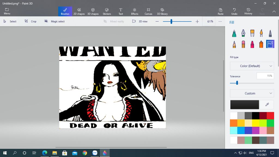Choose the dark gray color swatch

(x=248, y=116)
